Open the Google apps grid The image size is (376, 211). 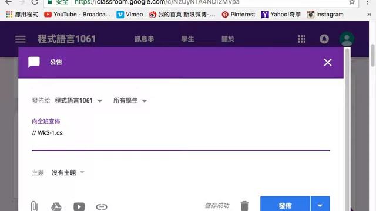pyautogui.click(x=301, y=39)
